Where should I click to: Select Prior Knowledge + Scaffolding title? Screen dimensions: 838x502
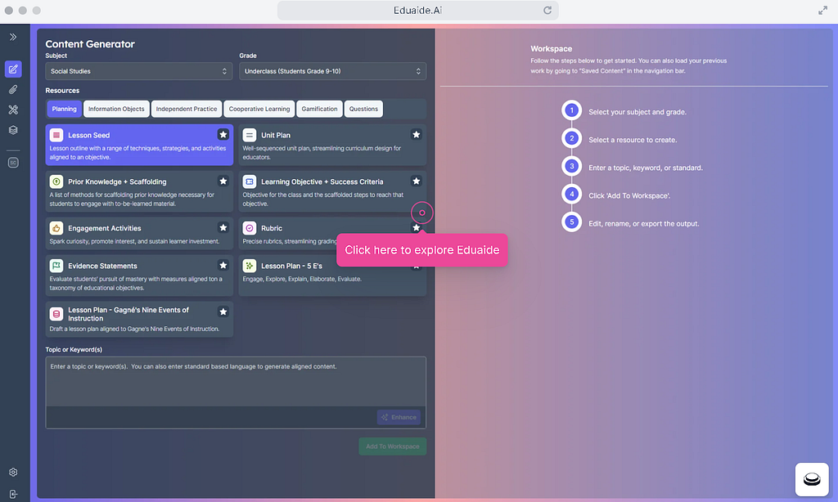tap(117, 182)
